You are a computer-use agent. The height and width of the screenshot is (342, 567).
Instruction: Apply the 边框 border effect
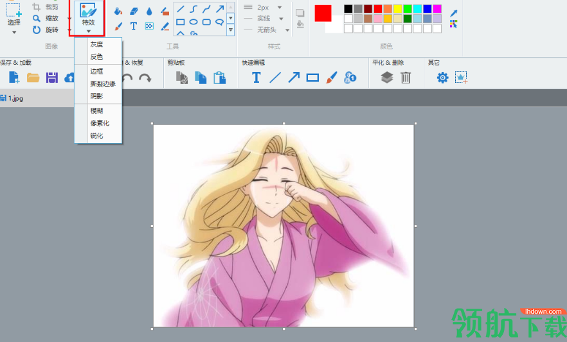click(98, 71)
